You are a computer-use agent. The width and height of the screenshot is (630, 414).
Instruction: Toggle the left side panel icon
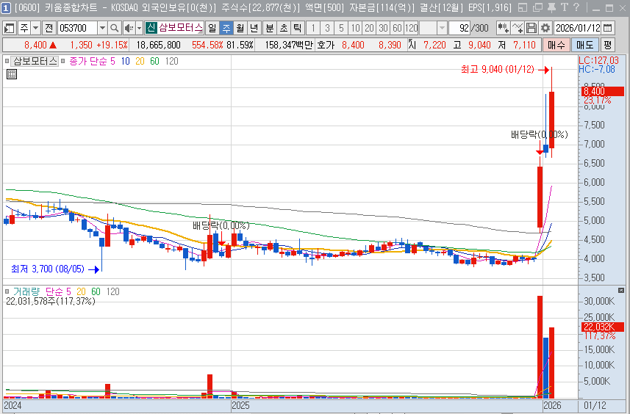tap(9, 28)
